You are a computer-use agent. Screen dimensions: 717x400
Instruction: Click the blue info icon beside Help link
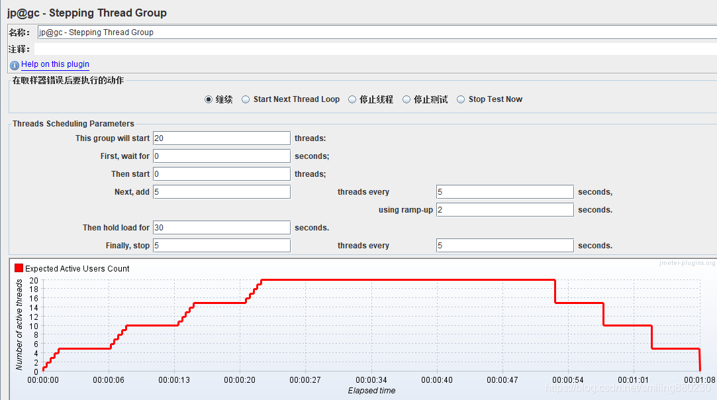coord(15,65)
